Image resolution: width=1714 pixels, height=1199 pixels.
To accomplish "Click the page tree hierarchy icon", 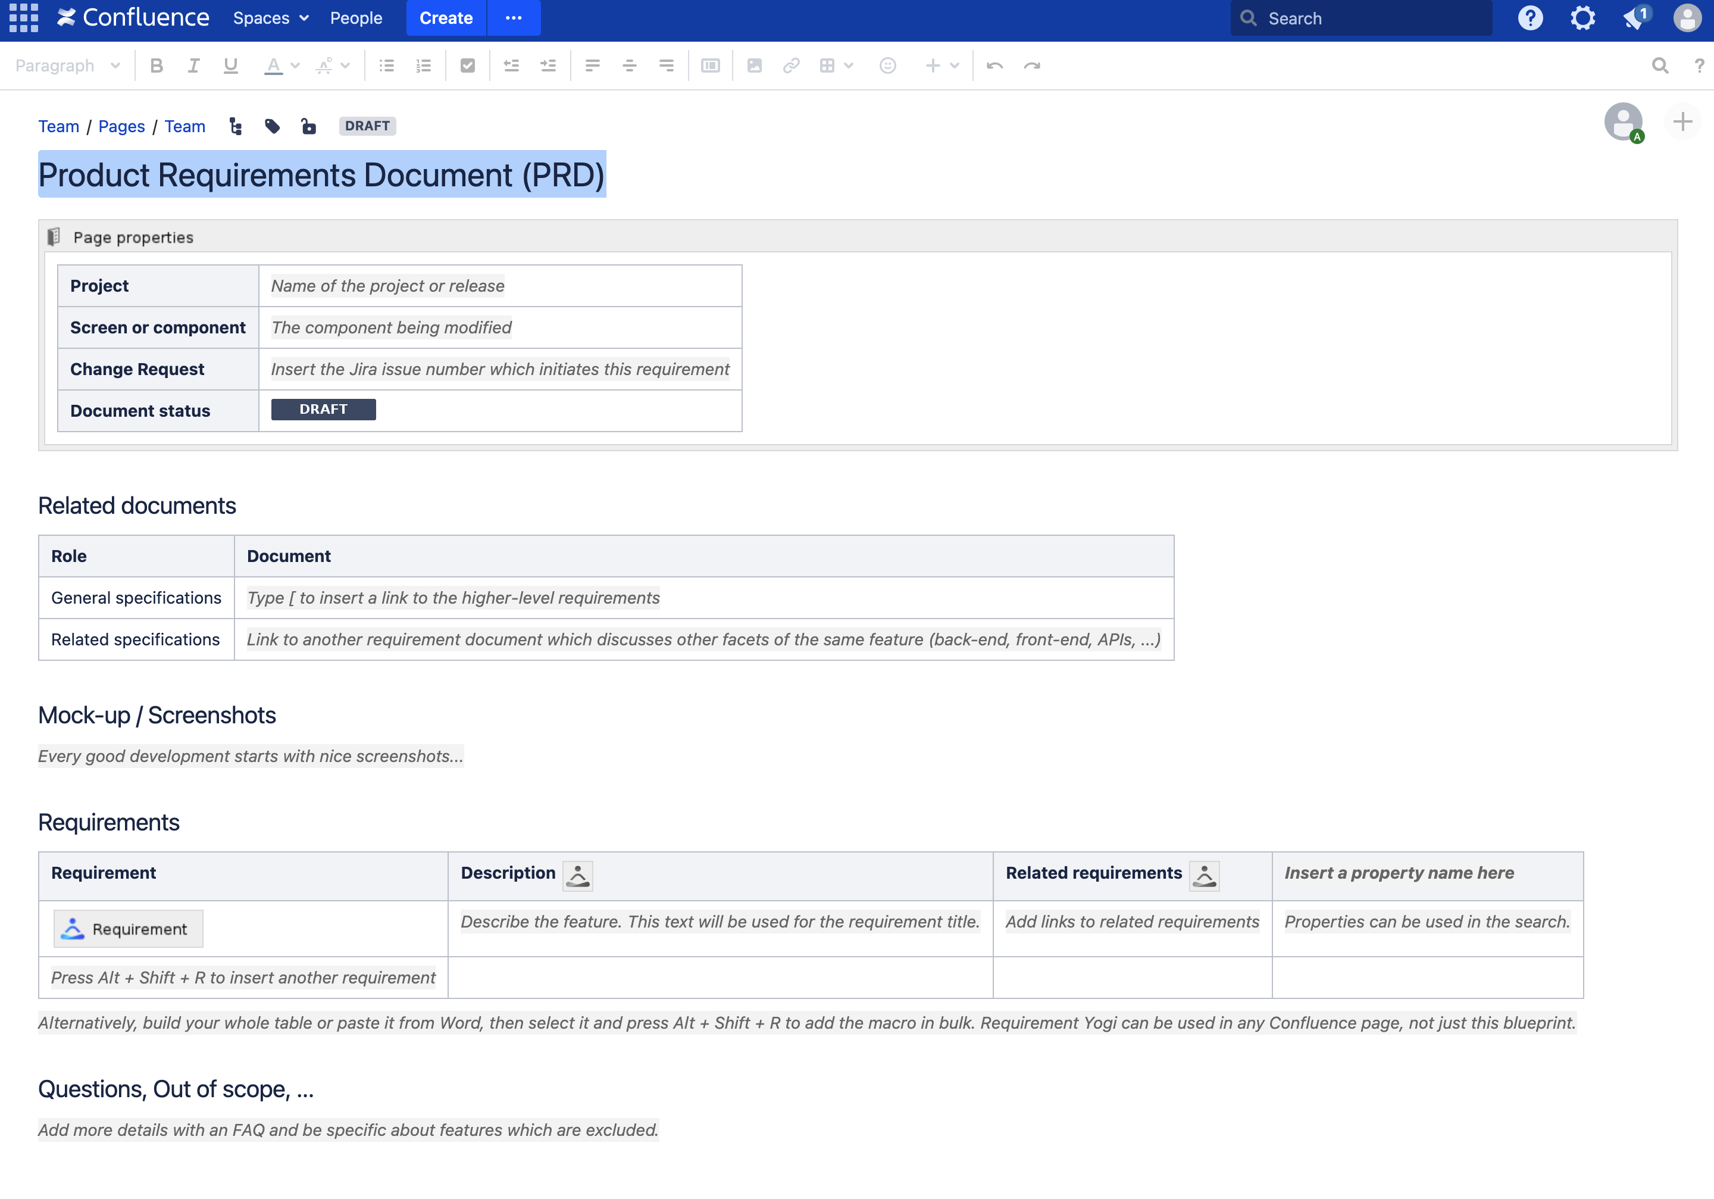I will tap(236, 126).
